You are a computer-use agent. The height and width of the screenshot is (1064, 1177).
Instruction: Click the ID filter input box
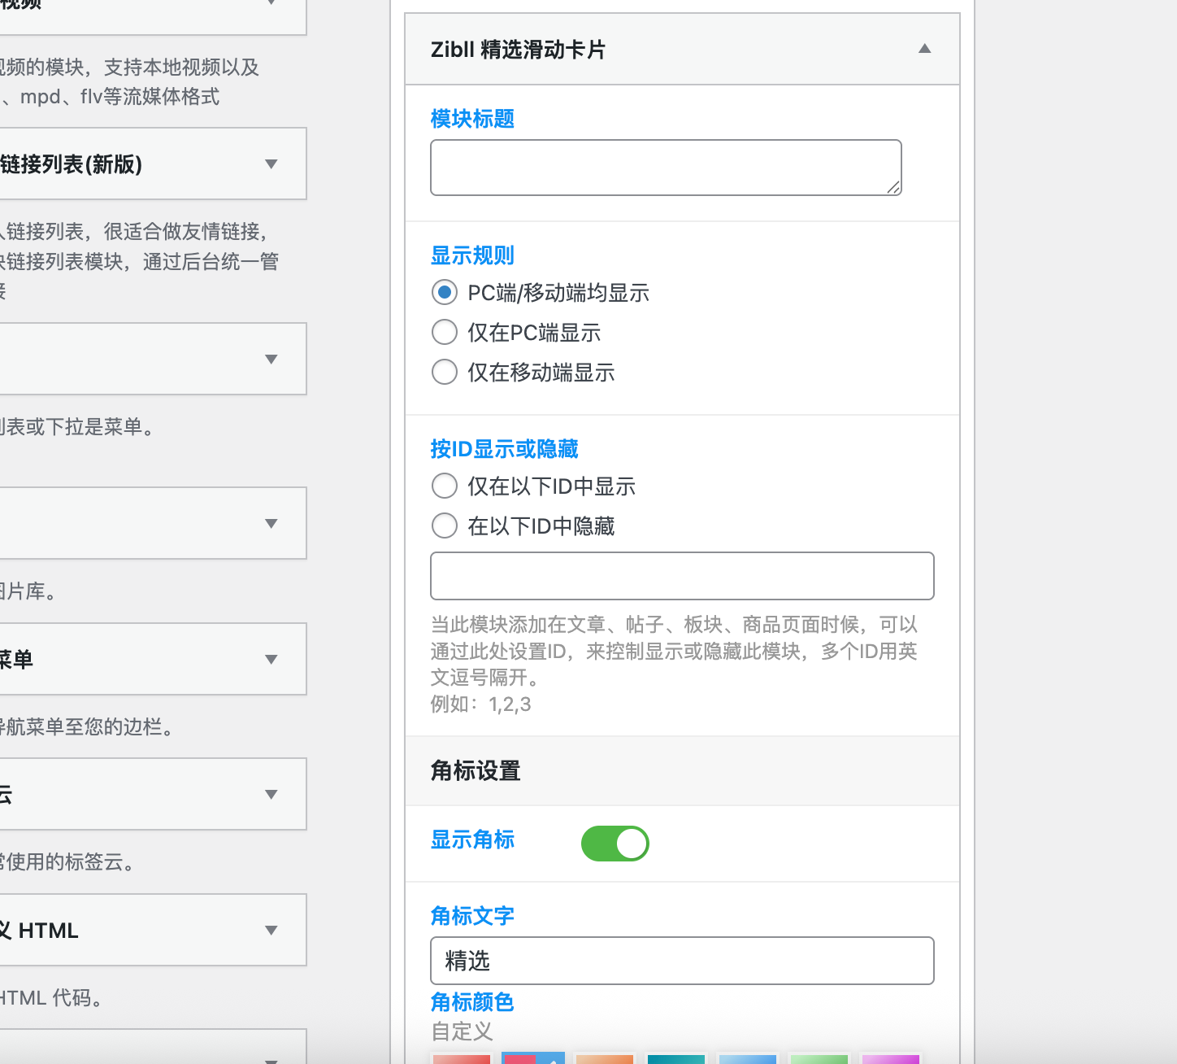coord(682,576)
